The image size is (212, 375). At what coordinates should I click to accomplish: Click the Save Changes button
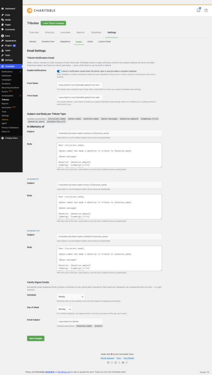[36, 338]
